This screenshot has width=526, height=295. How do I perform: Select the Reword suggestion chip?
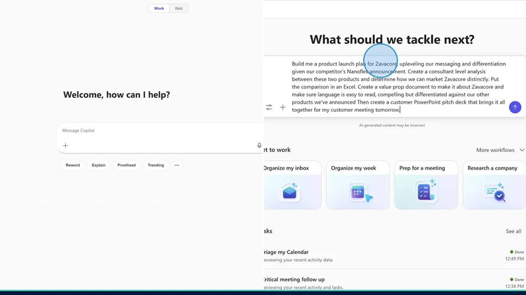pyautogui.click(x=73, y=165)
